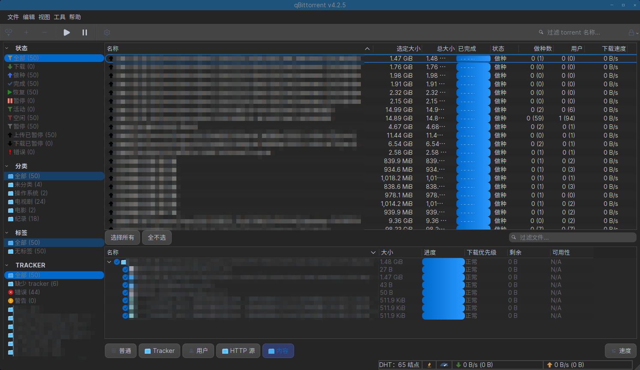Click the 选择所有 button
The width and height of the screenshot is (640, 370).
pyautogui.click(x=122, y=238)
